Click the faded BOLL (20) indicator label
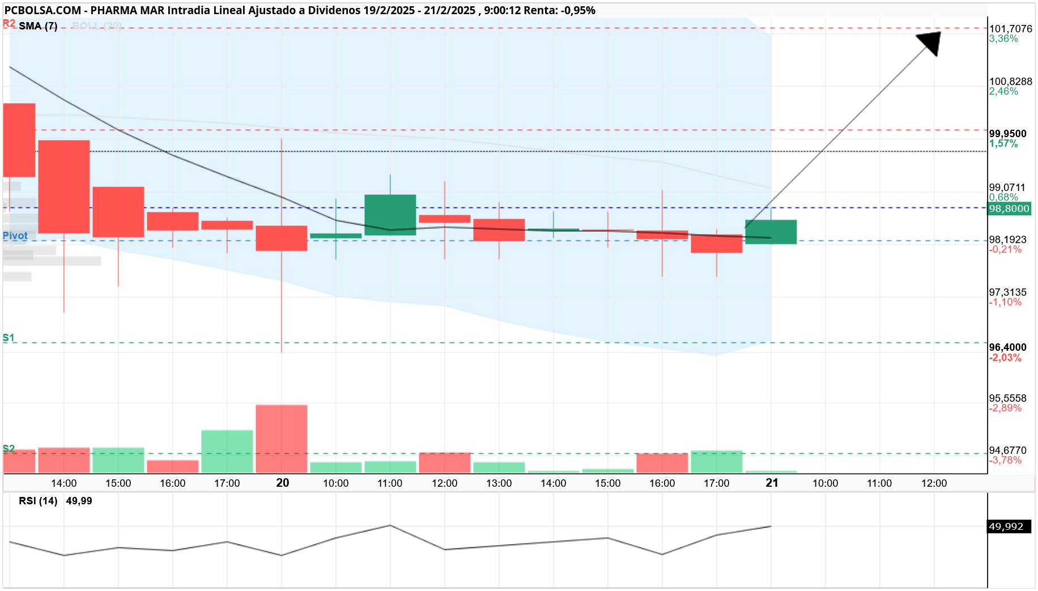Image resolution: width=1038 pixels, height=591 pixels. click(x=97, y=26)
